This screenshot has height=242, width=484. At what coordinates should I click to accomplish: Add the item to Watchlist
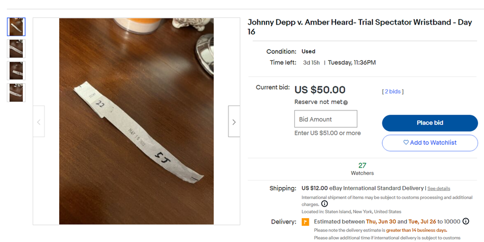tap(430, 142)
